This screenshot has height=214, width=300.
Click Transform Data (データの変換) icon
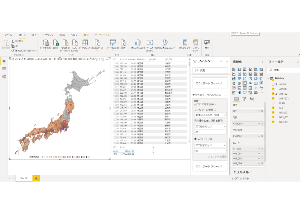pos(113,43)
